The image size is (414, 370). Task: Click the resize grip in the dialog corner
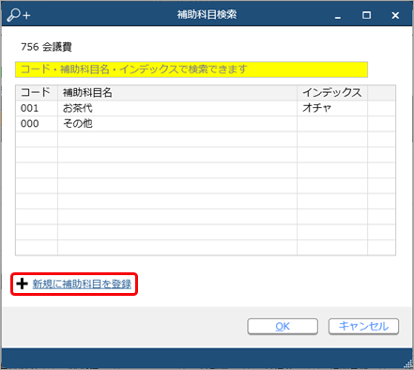(408, 363)
